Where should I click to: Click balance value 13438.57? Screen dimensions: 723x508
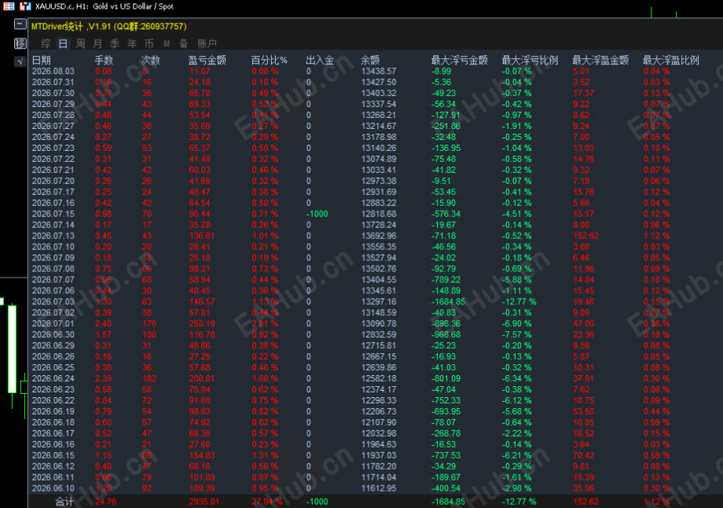(x=379, y=71)
